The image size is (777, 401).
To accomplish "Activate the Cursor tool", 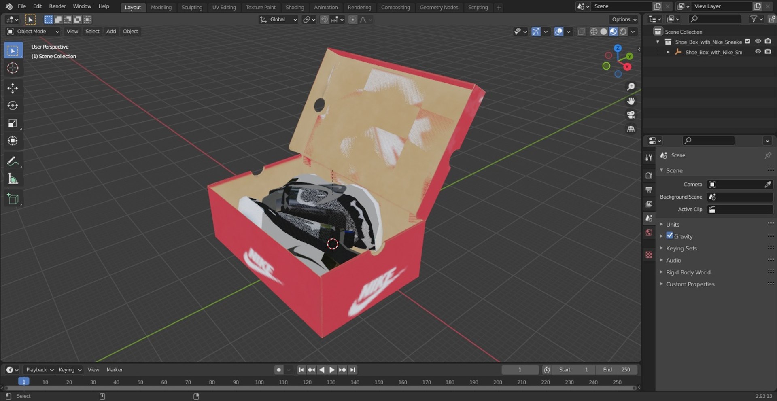I will point(13,68).
